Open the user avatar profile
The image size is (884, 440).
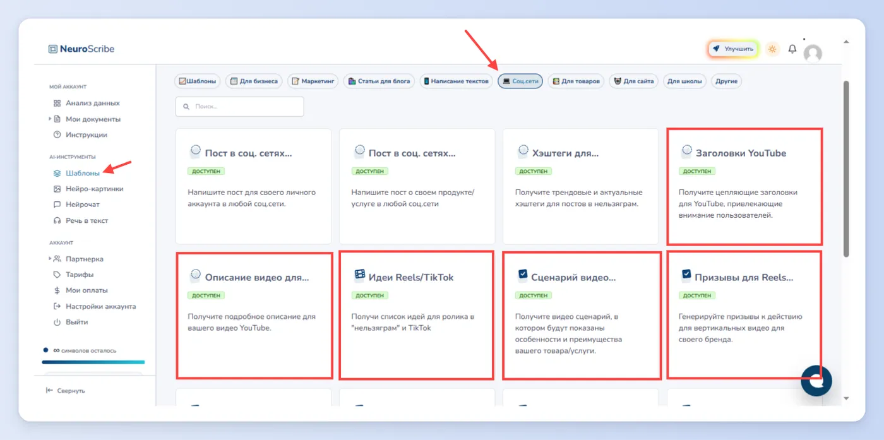[813, 53]
